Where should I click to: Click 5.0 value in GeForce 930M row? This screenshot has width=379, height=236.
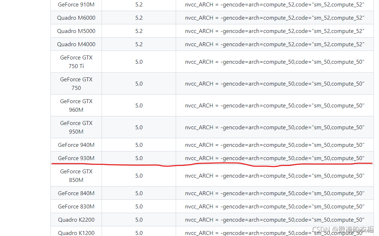coord(139,158)
